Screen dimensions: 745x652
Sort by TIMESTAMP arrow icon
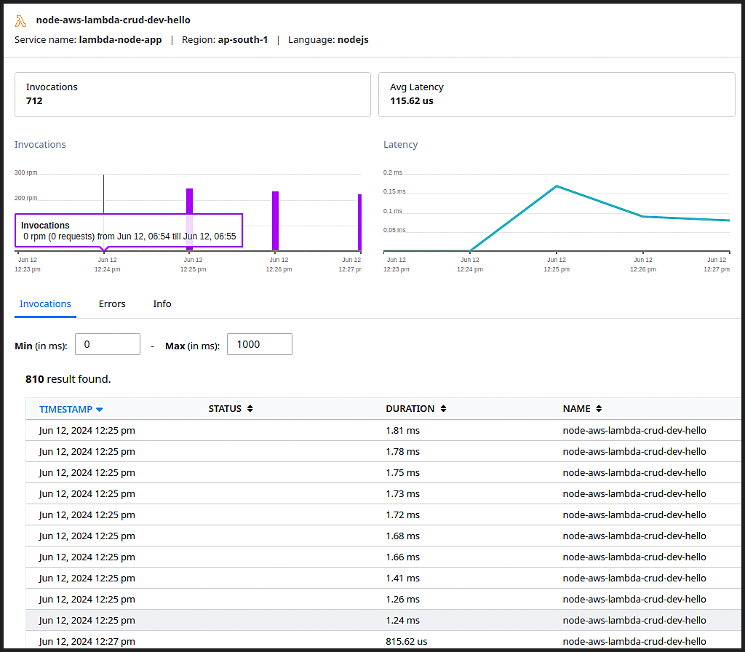[99, 410]
